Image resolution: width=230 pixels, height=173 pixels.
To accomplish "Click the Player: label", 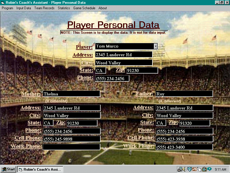I will (84, 47).
